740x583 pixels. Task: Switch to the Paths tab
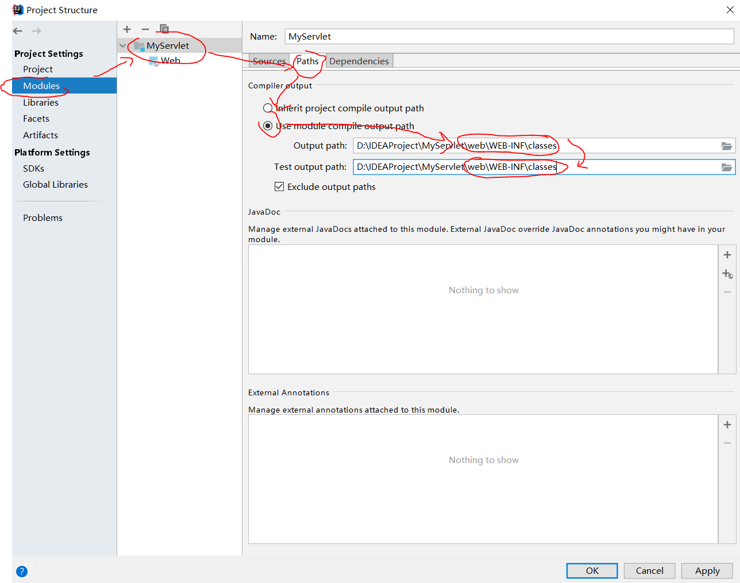tap(307, 61)
